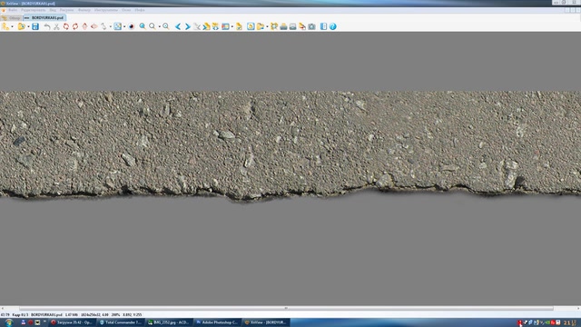The image size is (581, 327).
Task: Save the image with floppy disk icon
Action: [35, 26]
